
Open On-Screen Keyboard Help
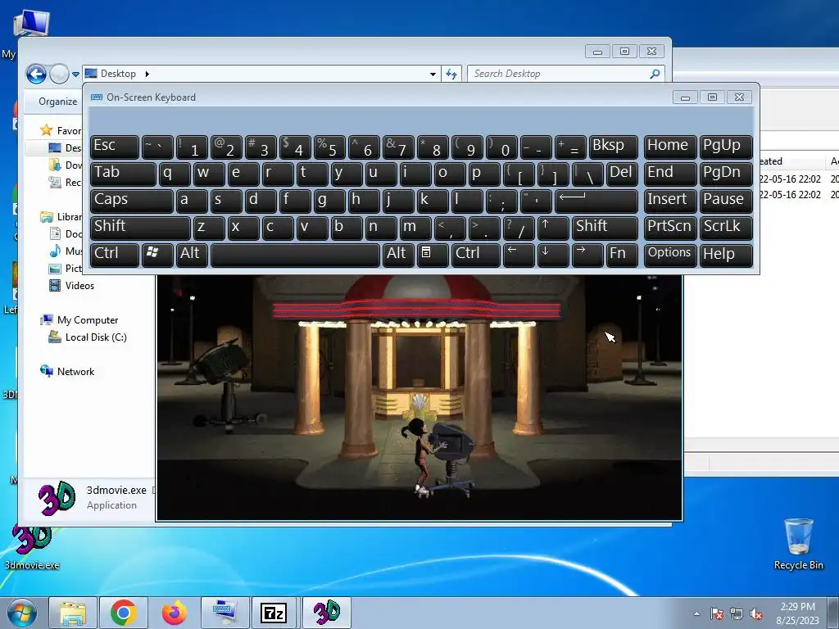[x=726, y=255]
